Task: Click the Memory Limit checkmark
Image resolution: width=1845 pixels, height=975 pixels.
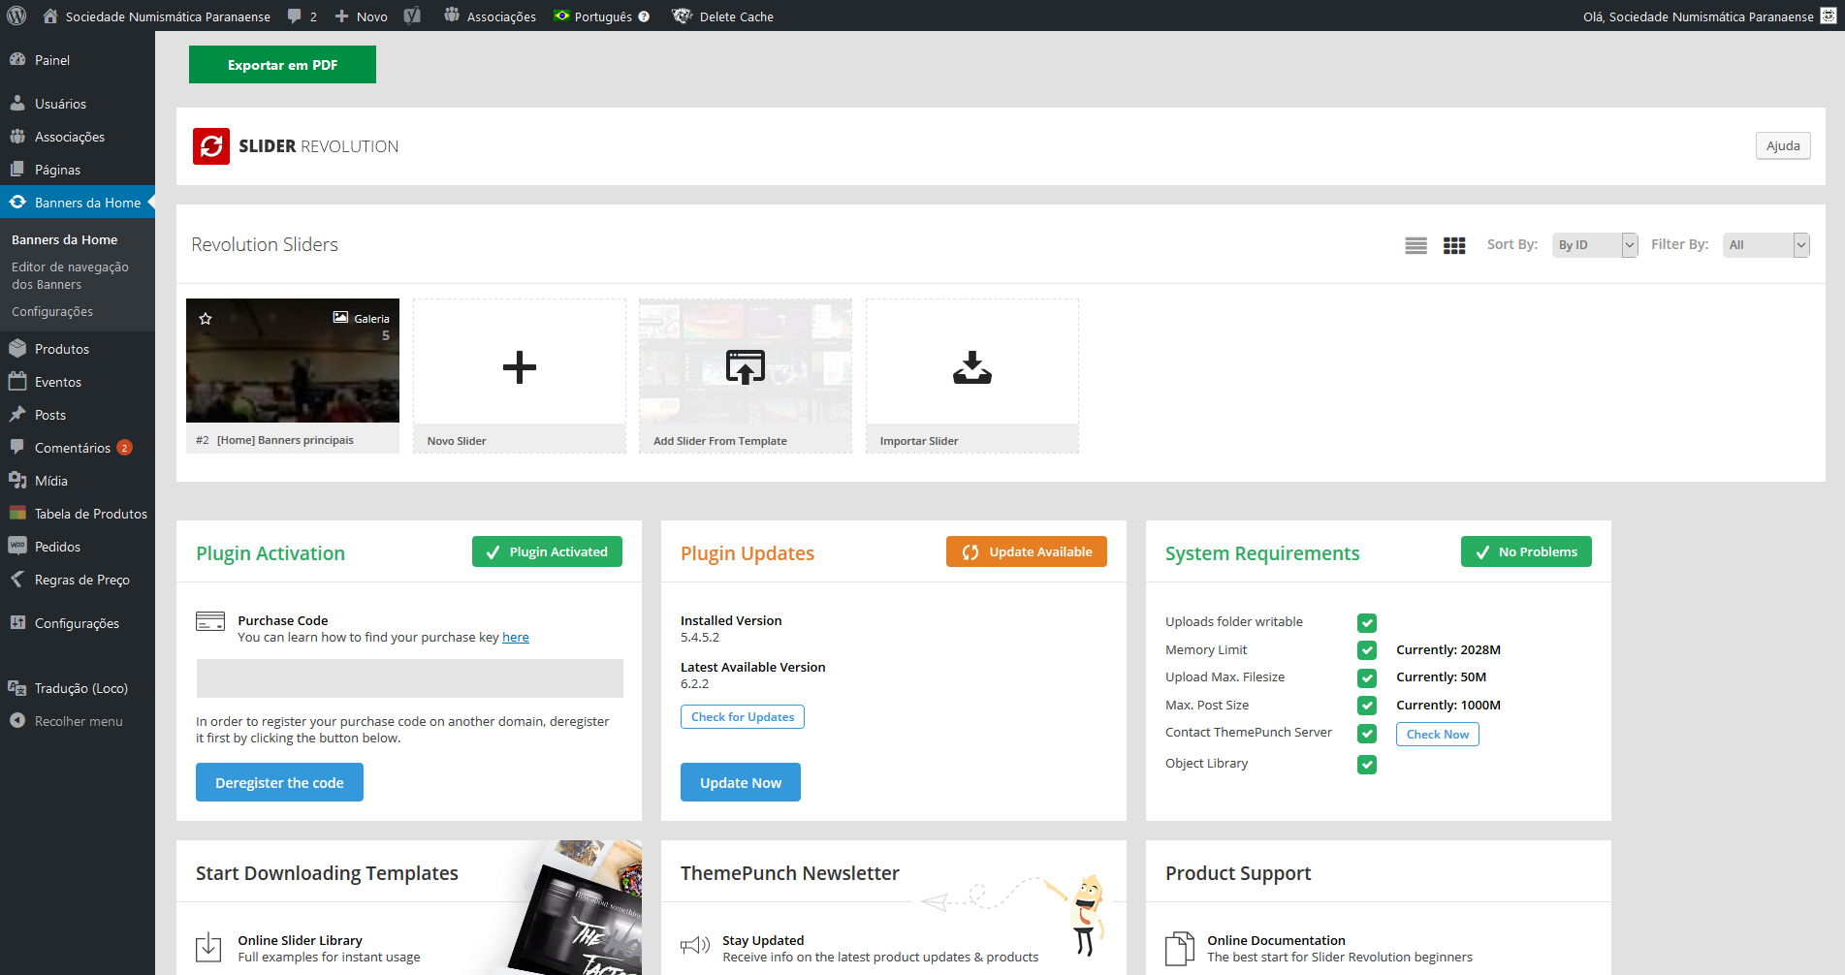Action: point(1367,650)
